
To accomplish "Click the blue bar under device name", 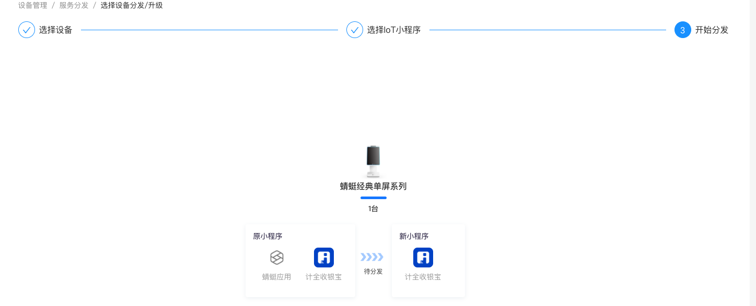I will click(x=373, y=198).
